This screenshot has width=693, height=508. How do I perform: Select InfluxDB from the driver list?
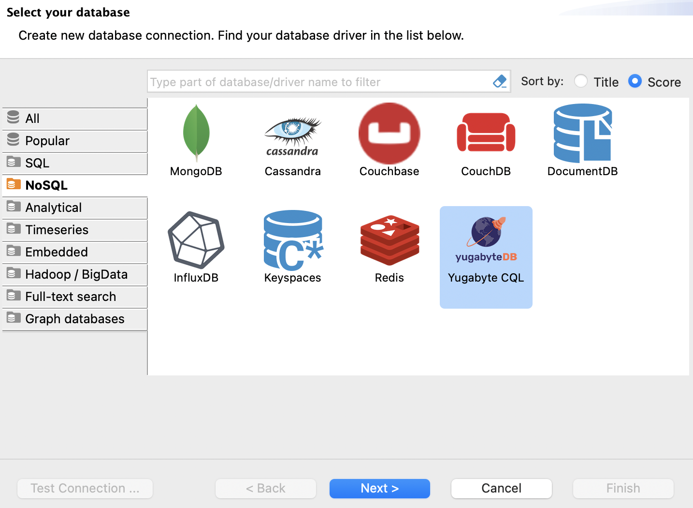(196, 247)
